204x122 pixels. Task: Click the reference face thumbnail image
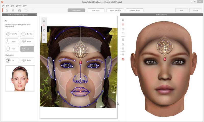point(20,78)
